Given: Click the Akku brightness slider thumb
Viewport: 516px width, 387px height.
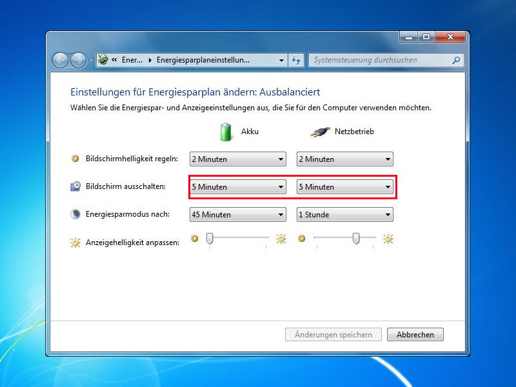Looking at the screenshot, I should 210,239.
